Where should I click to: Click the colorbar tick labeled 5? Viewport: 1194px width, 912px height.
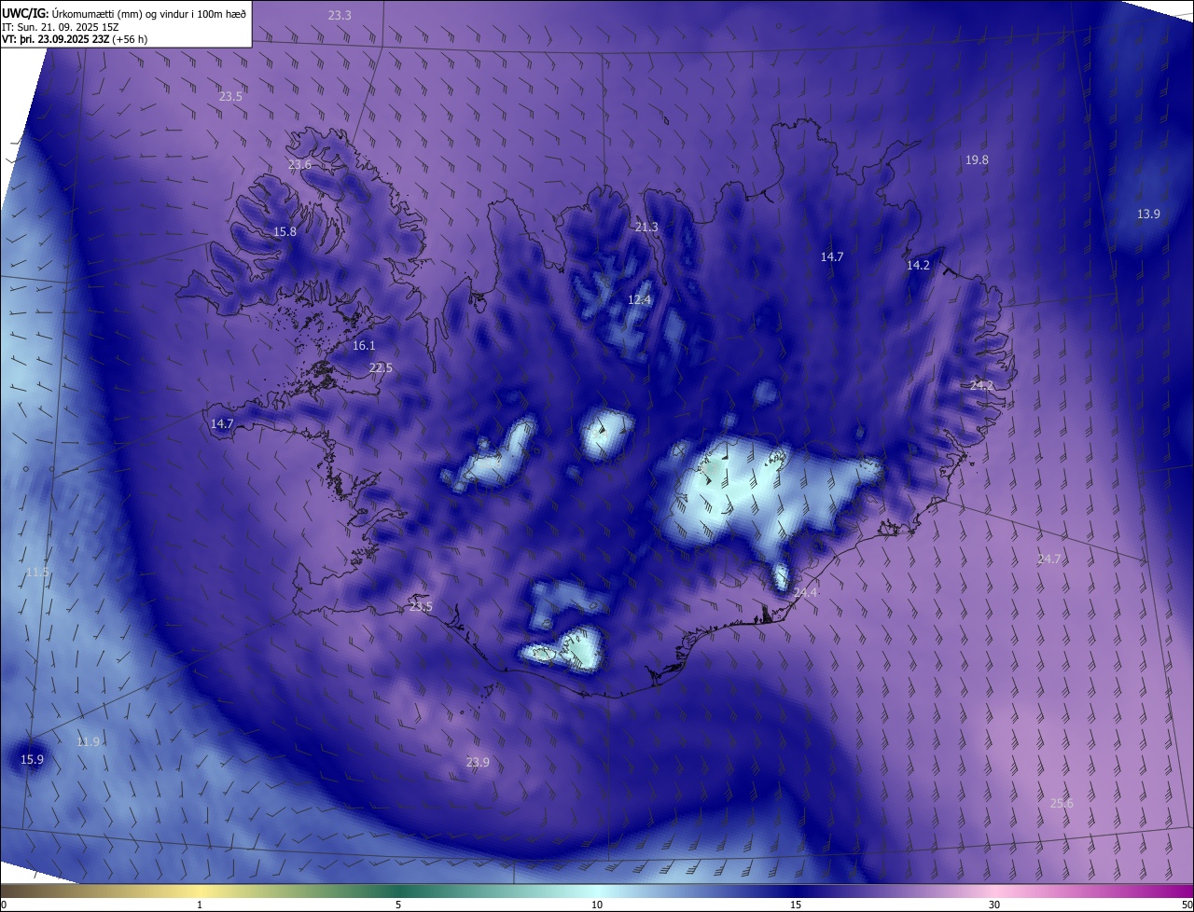click(398, 905)
